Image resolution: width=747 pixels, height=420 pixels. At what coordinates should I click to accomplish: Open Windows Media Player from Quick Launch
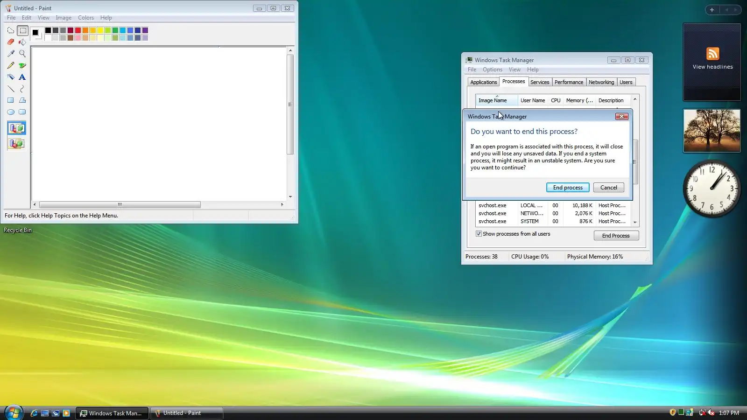(66, 413)
